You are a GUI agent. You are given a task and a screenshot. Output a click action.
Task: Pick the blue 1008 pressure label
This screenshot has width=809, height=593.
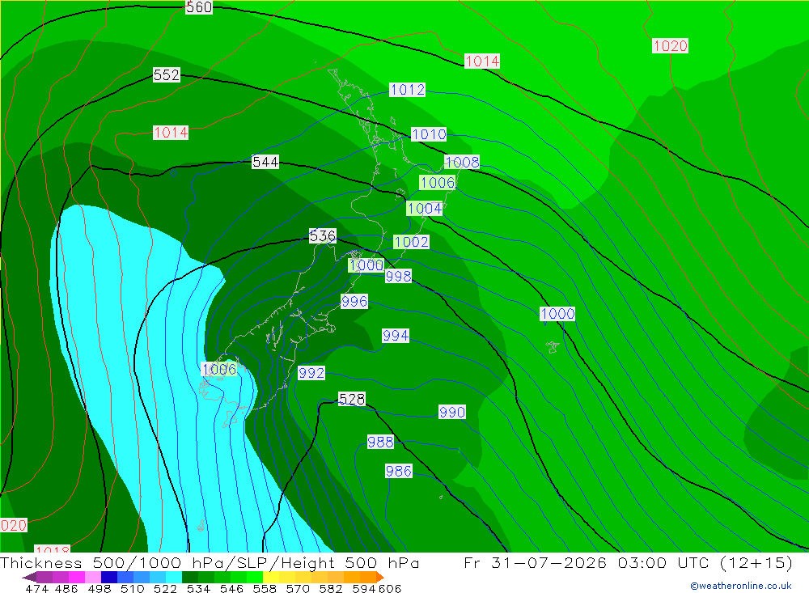462,162
